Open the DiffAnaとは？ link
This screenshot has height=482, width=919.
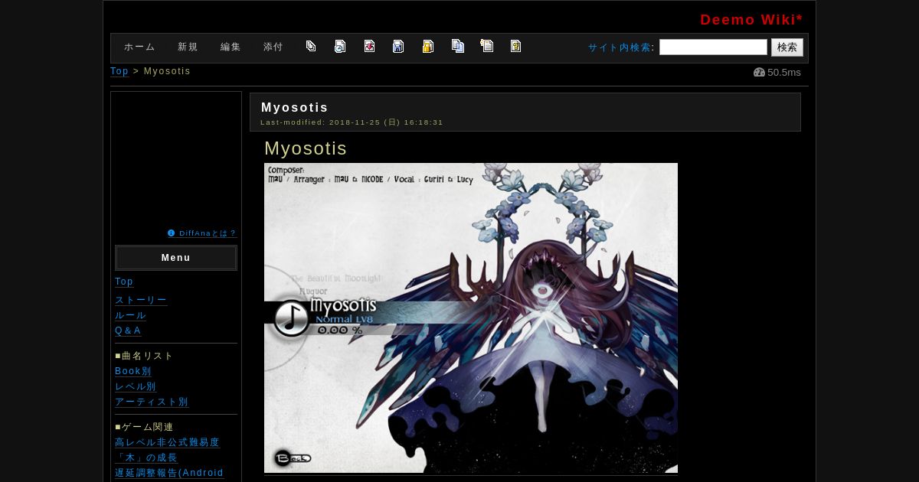click(x=208, y=233)
